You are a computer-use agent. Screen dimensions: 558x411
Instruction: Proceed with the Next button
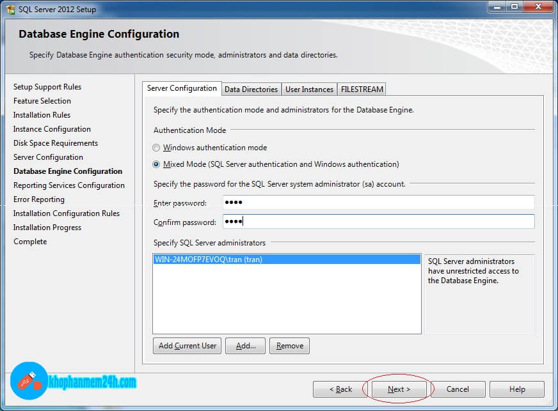(x=399, y=389)
